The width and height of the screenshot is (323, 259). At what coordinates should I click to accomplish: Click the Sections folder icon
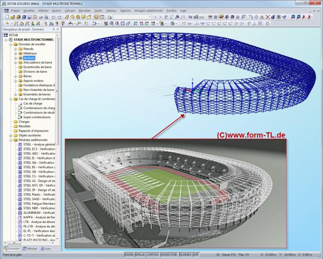coord(20,58)
